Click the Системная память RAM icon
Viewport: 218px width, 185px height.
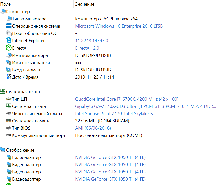[9, 121]
